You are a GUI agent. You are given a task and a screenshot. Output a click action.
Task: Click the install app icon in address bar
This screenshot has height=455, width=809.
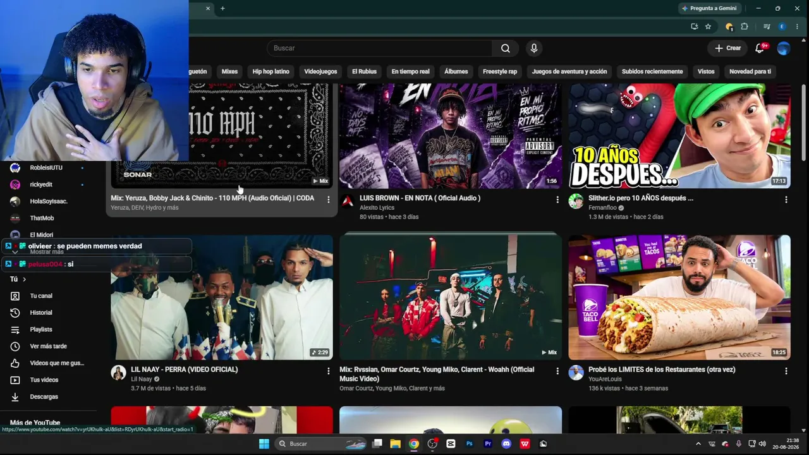tap(694, 27)
